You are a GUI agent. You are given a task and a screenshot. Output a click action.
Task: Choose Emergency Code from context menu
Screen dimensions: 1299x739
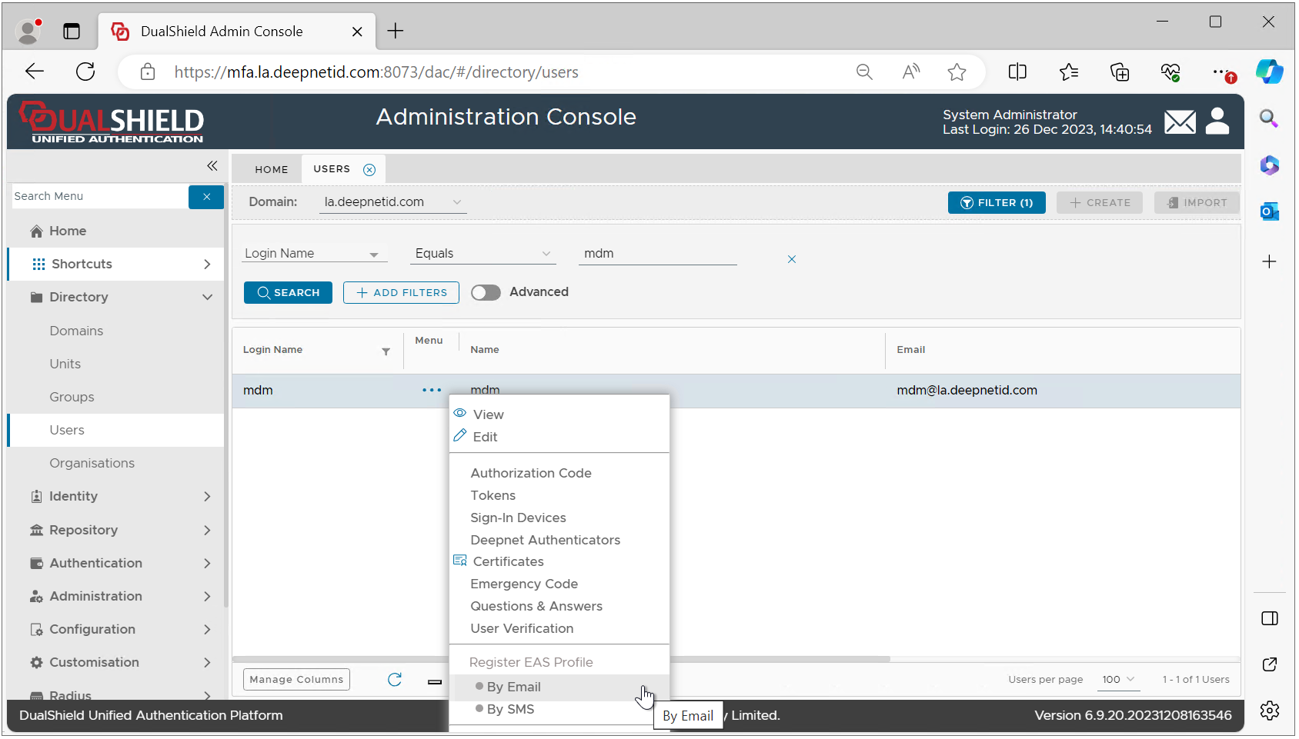(x=524, y=584)
